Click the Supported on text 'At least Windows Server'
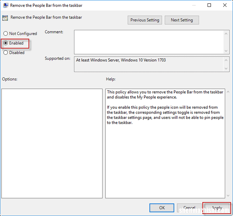 (x=98, y=60)
